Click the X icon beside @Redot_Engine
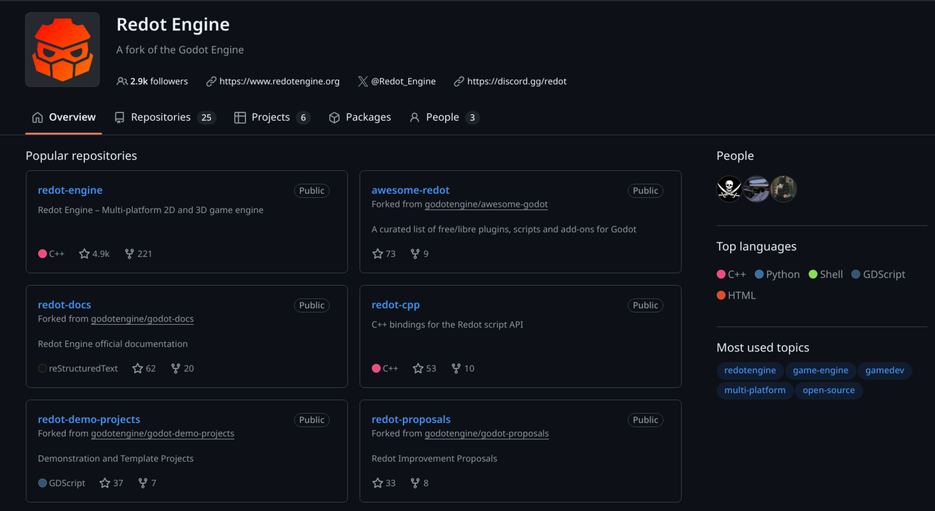 (363, 81)
